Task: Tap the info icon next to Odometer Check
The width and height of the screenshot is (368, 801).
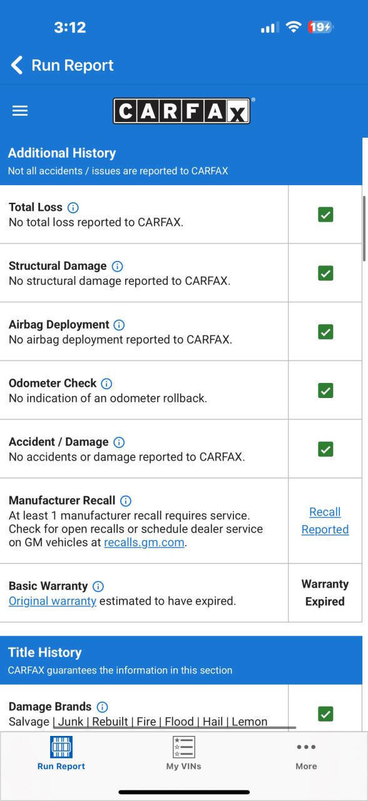Action: [106, 384]
